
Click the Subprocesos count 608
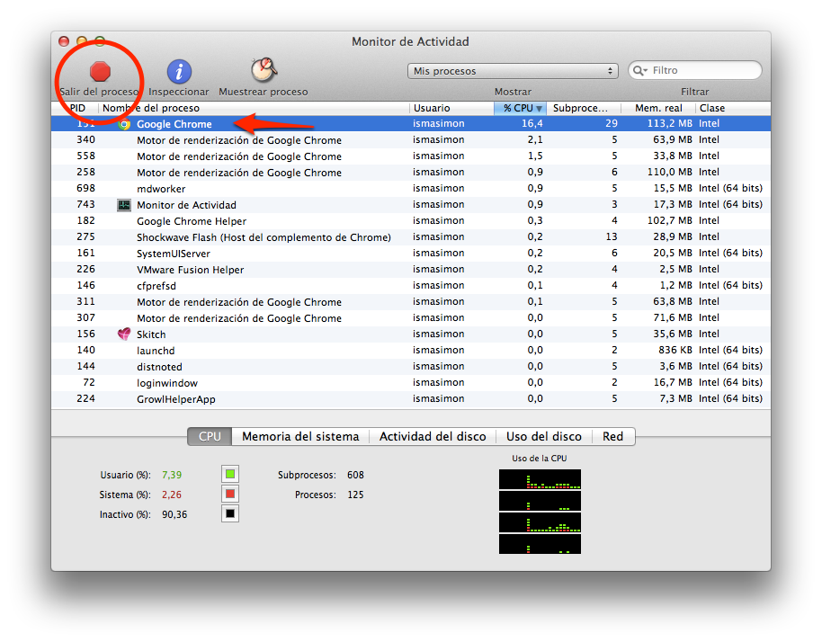click(x=355, y=475)
